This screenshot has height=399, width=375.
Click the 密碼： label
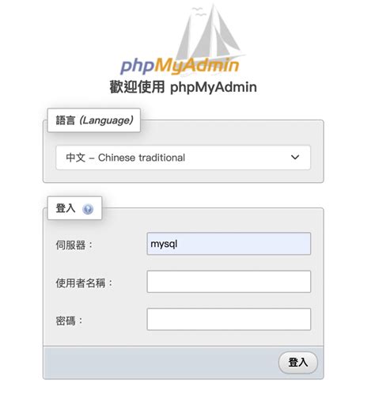(x=70, y=321)
